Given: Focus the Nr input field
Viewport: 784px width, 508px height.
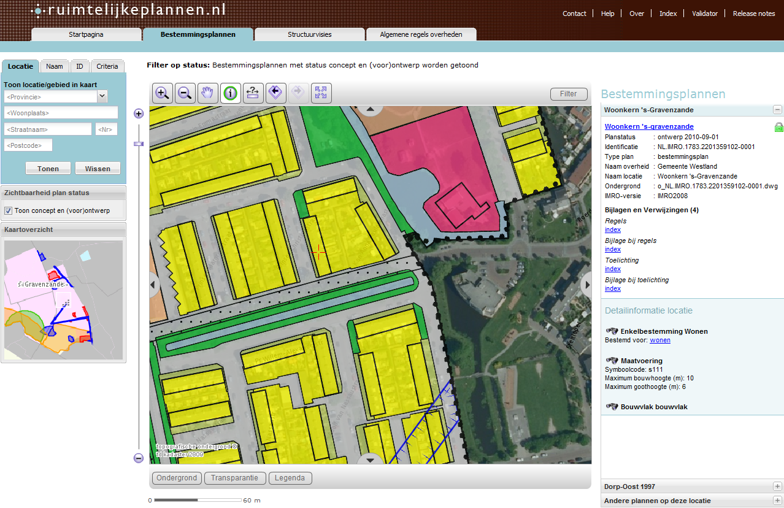Looking at the screenshot, I should (x=106, y=129).
